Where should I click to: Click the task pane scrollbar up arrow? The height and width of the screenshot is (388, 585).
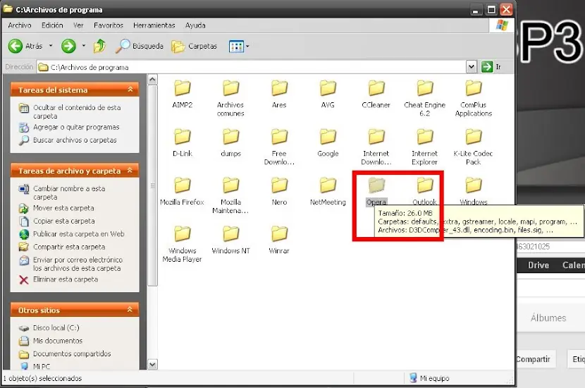pyautogui.click(x=152, y=80)
